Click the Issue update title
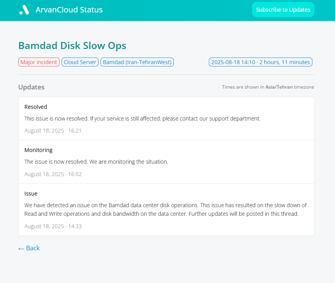This screenshot has width=335, height=283. coord(31,194)
